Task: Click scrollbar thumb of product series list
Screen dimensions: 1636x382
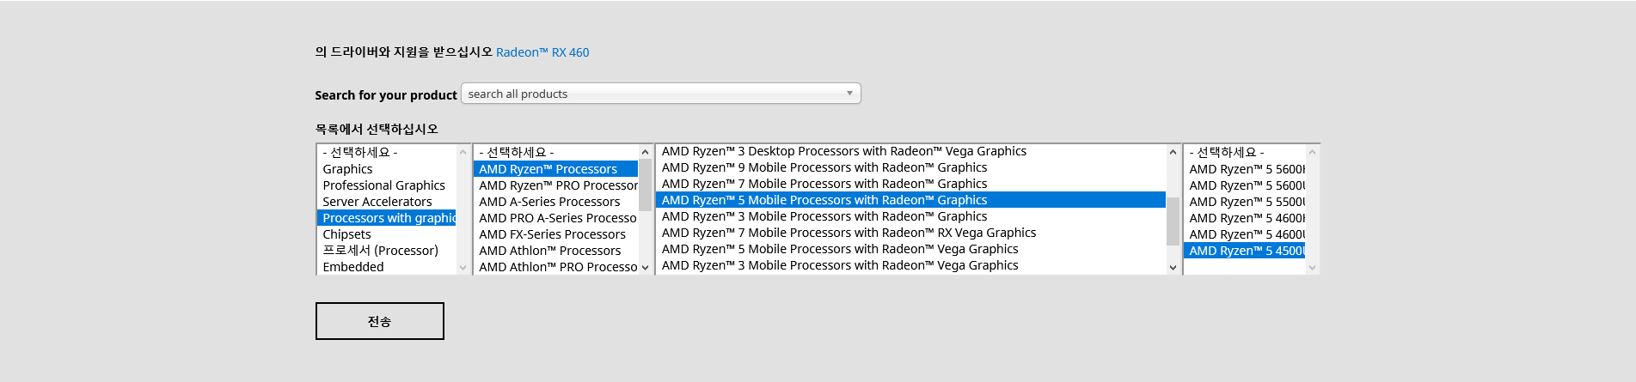Action: 1173,221
